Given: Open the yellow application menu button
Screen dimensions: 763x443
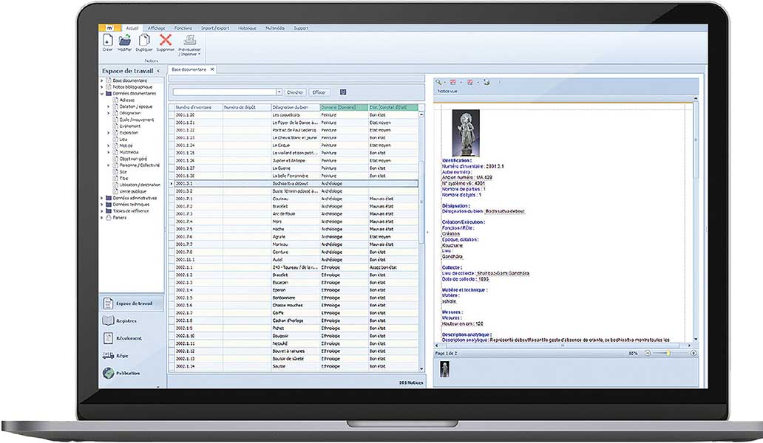Looking at the screenshot, I should point(109,28).
